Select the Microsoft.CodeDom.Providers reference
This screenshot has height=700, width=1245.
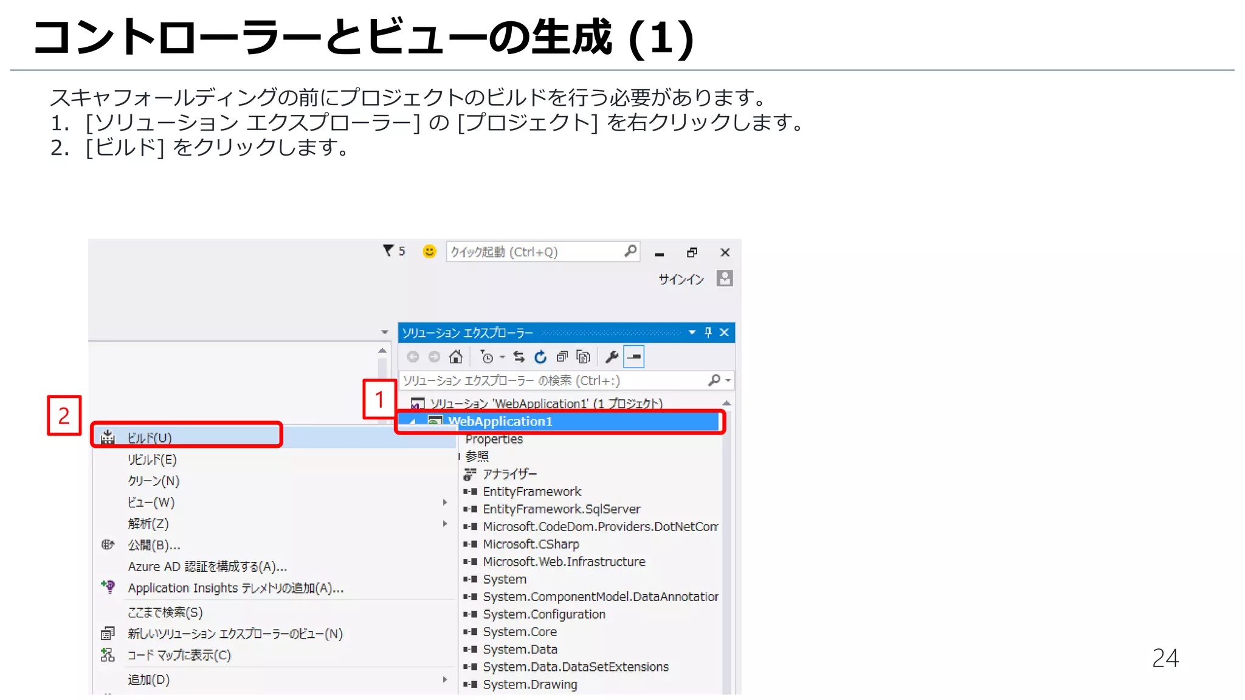point(599,526)
